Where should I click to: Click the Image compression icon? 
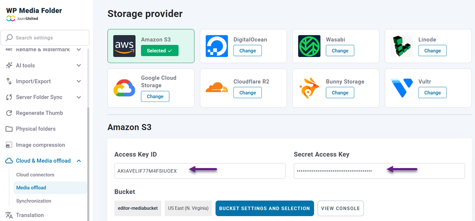point(9,145)
